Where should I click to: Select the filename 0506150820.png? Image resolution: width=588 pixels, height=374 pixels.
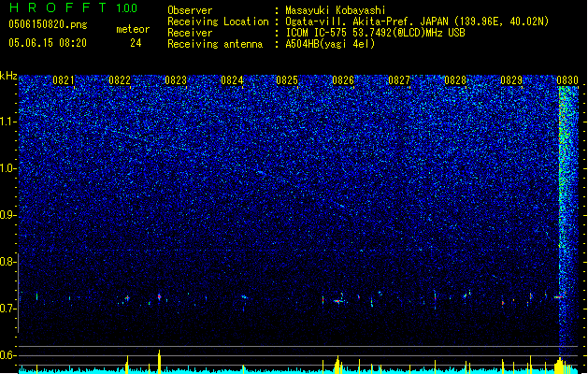[x=48, y=24]
